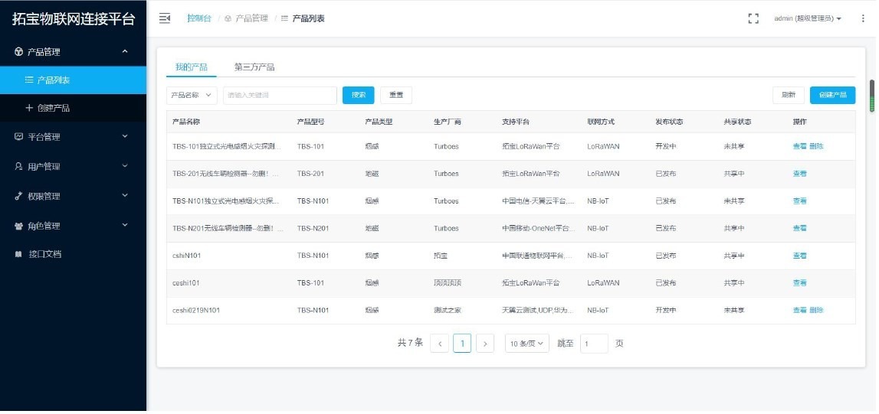Screen dimensions: 879x414
Task: Open the 产品名称 search field dropdown
Action: tap(192, 96)
